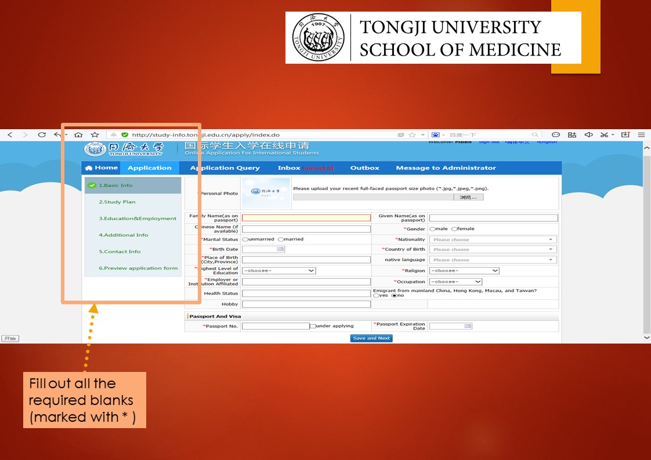The image size is (651, 460).
Task: Click the browser back arrow
Action: pos(10,134)
